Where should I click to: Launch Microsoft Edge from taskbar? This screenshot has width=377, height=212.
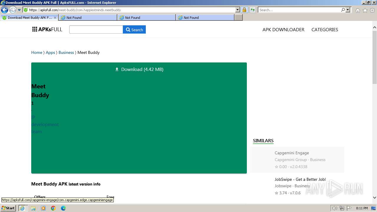point(63,208)
